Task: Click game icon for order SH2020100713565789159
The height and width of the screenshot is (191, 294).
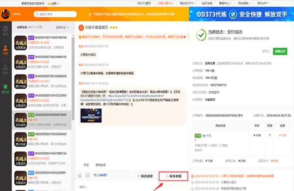Action: [x=21, y=43]
